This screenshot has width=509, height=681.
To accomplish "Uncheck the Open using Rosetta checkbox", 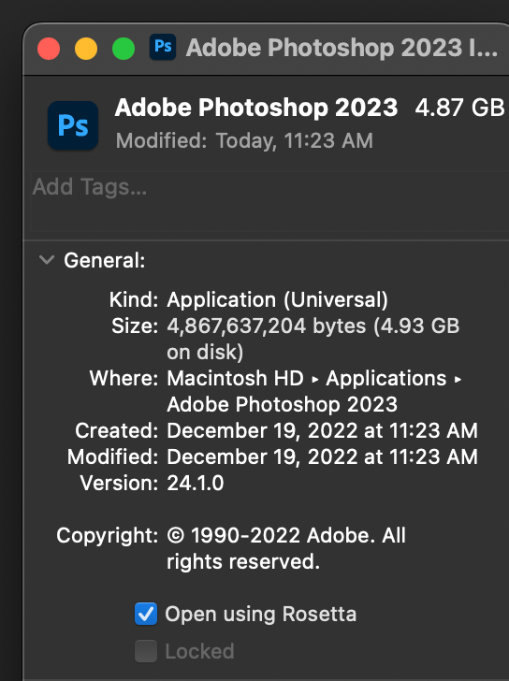I will click(x=146, y=614).
